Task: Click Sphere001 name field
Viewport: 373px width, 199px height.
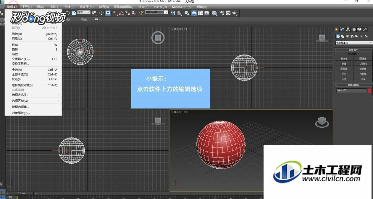Action: click(x=351, y=91)
